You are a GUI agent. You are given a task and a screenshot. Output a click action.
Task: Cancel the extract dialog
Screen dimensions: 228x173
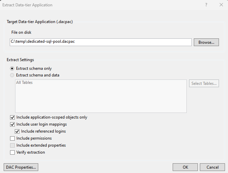click(x=212, y=167)
